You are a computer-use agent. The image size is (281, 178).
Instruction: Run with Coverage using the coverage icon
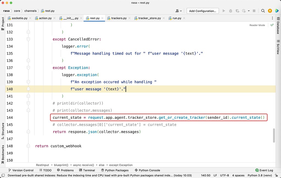tap(238, 11)
